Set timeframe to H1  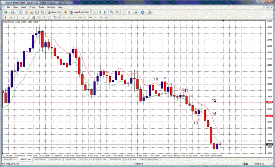click(85, 17)
